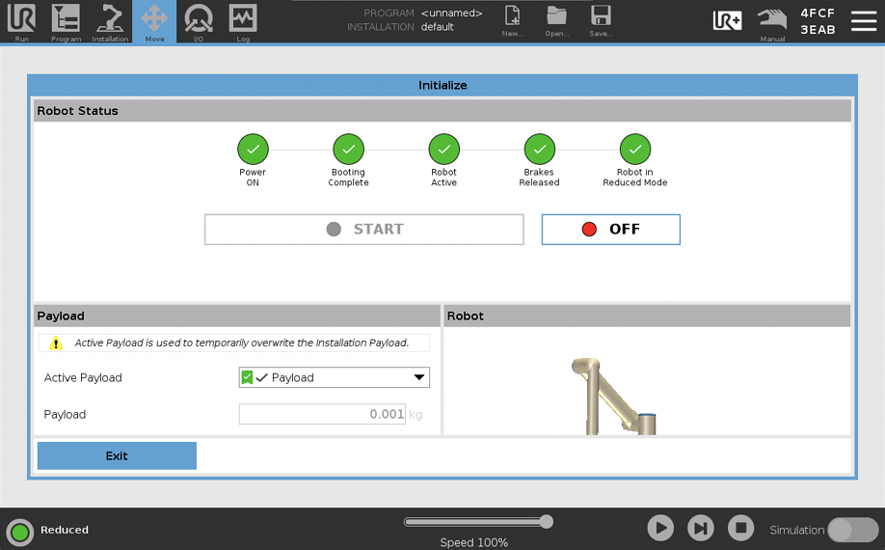Open the Run tab
Viewport: 885px width, 550px height.
tap(21, 21)
